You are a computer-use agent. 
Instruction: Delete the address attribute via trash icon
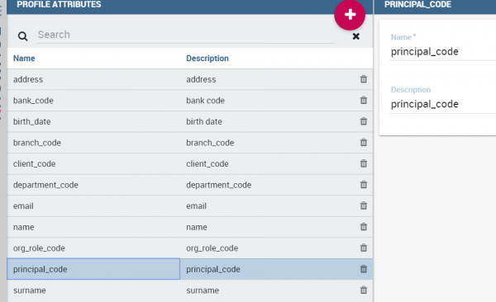click(364, 79)
